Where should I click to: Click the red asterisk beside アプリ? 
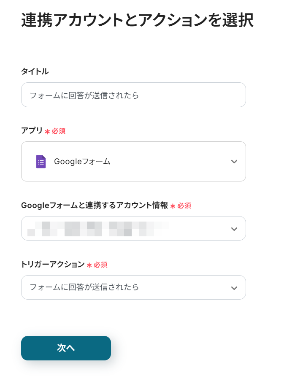pos(47,132)
